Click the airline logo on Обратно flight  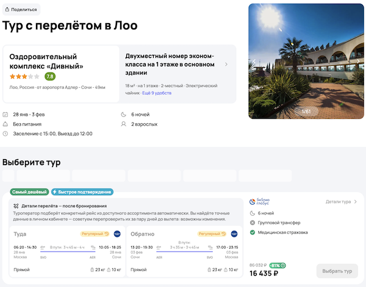point(234,234)
